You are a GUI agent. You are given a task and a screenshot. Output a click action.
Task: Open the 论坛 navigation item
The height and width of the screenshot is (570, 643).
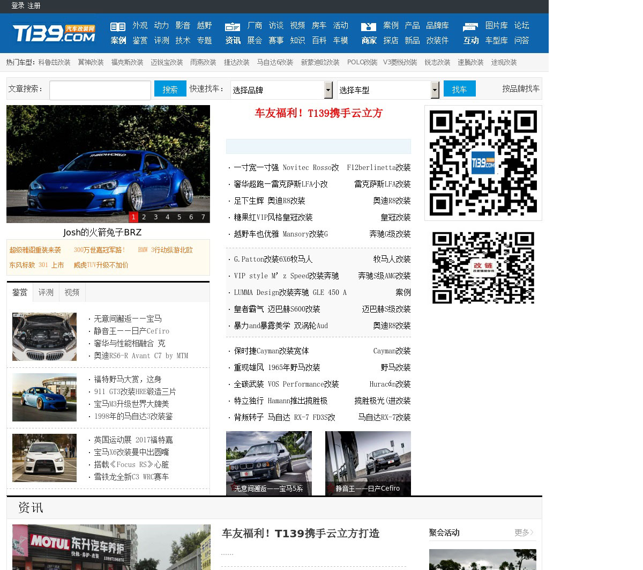tap(521, 25)
